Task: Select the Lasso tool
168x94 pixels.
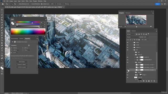Action: (2, 15)
